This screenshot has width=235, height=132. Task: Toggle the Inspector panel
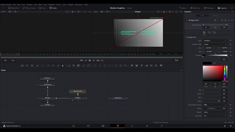(x=222, y=8)
